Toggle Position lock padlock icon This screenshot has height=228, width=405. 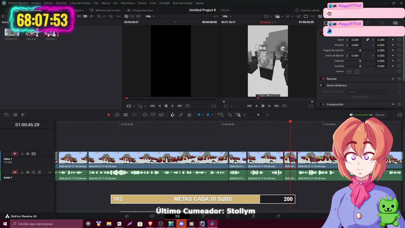pos(189,115)
